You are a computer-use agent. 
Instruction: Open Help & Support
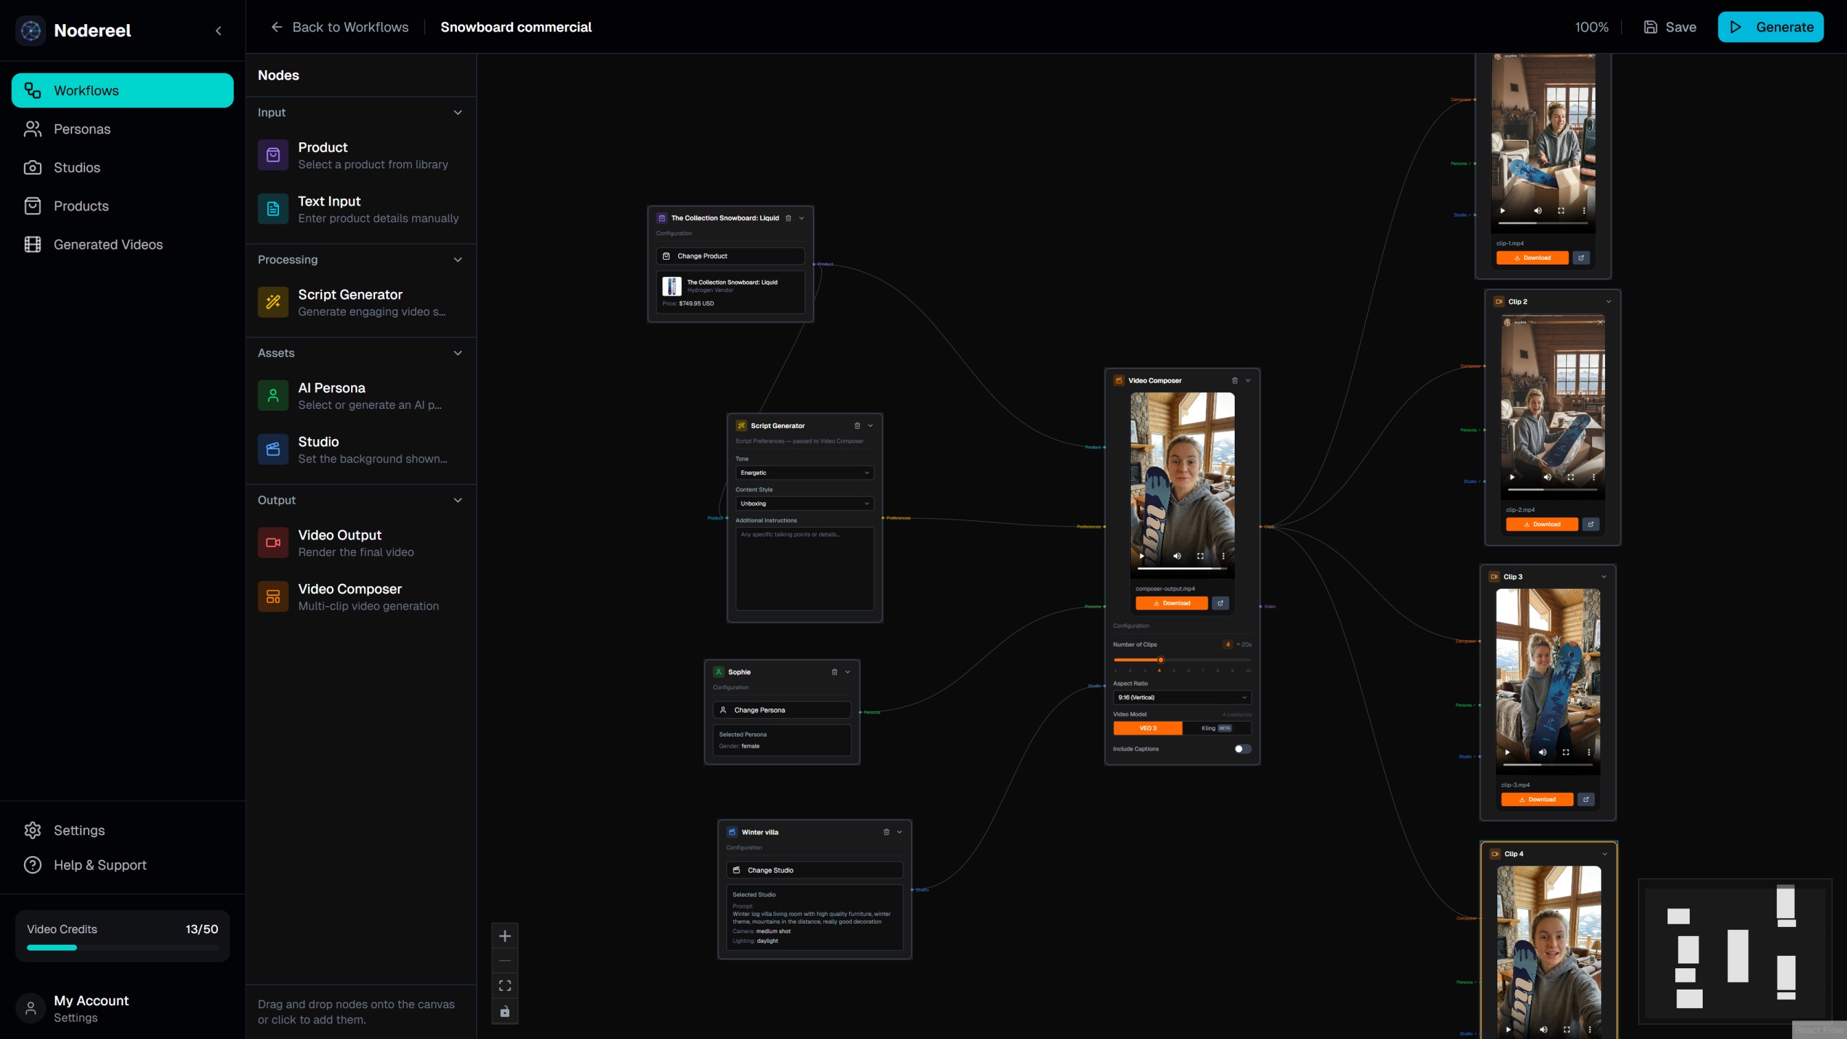point(100,864)
